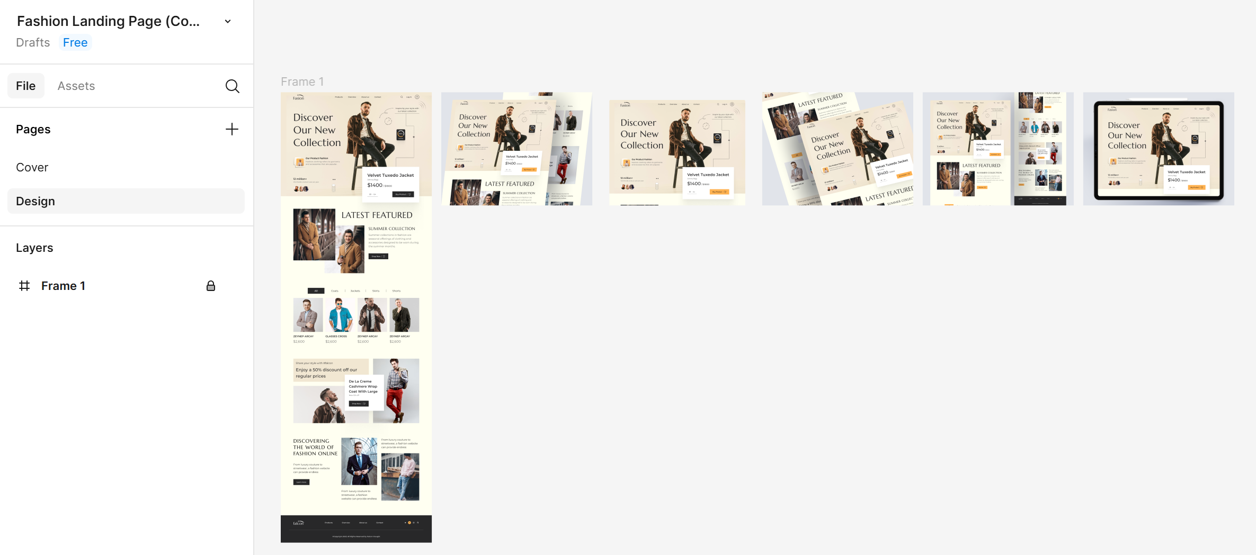Select the two-column page overview thumbnail
This screenshot has width=1256, height=555.
click(997, 149)
